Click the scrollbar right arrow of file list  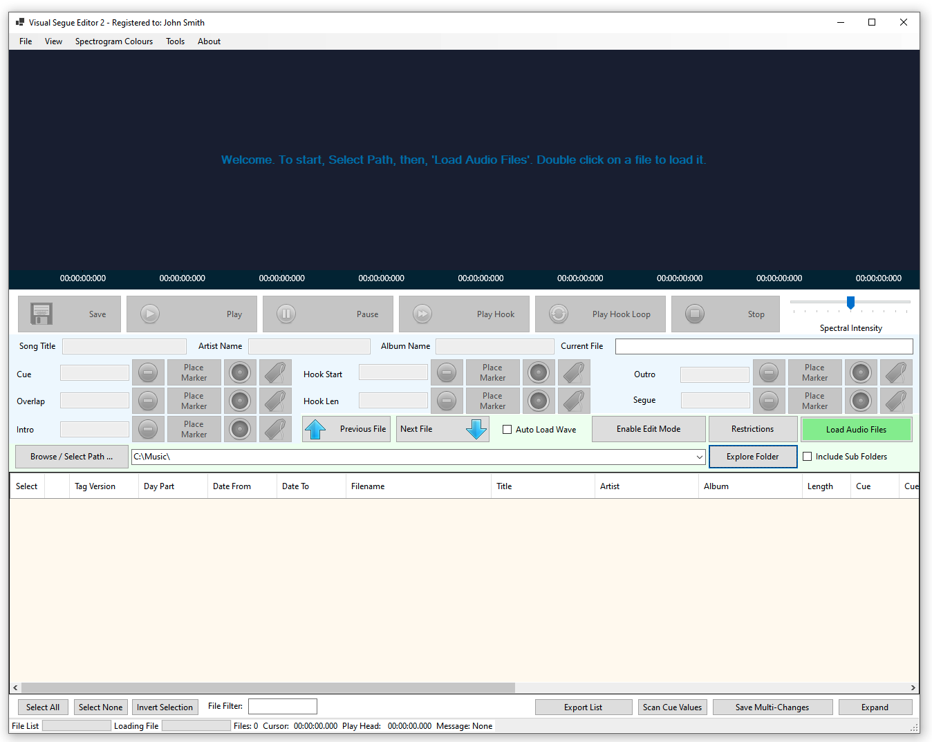click(x=913, y=688)
